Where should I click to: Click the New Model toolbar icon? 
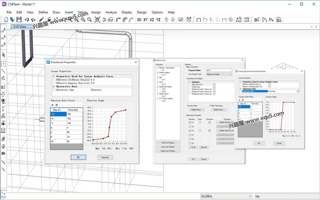point(6,19)
